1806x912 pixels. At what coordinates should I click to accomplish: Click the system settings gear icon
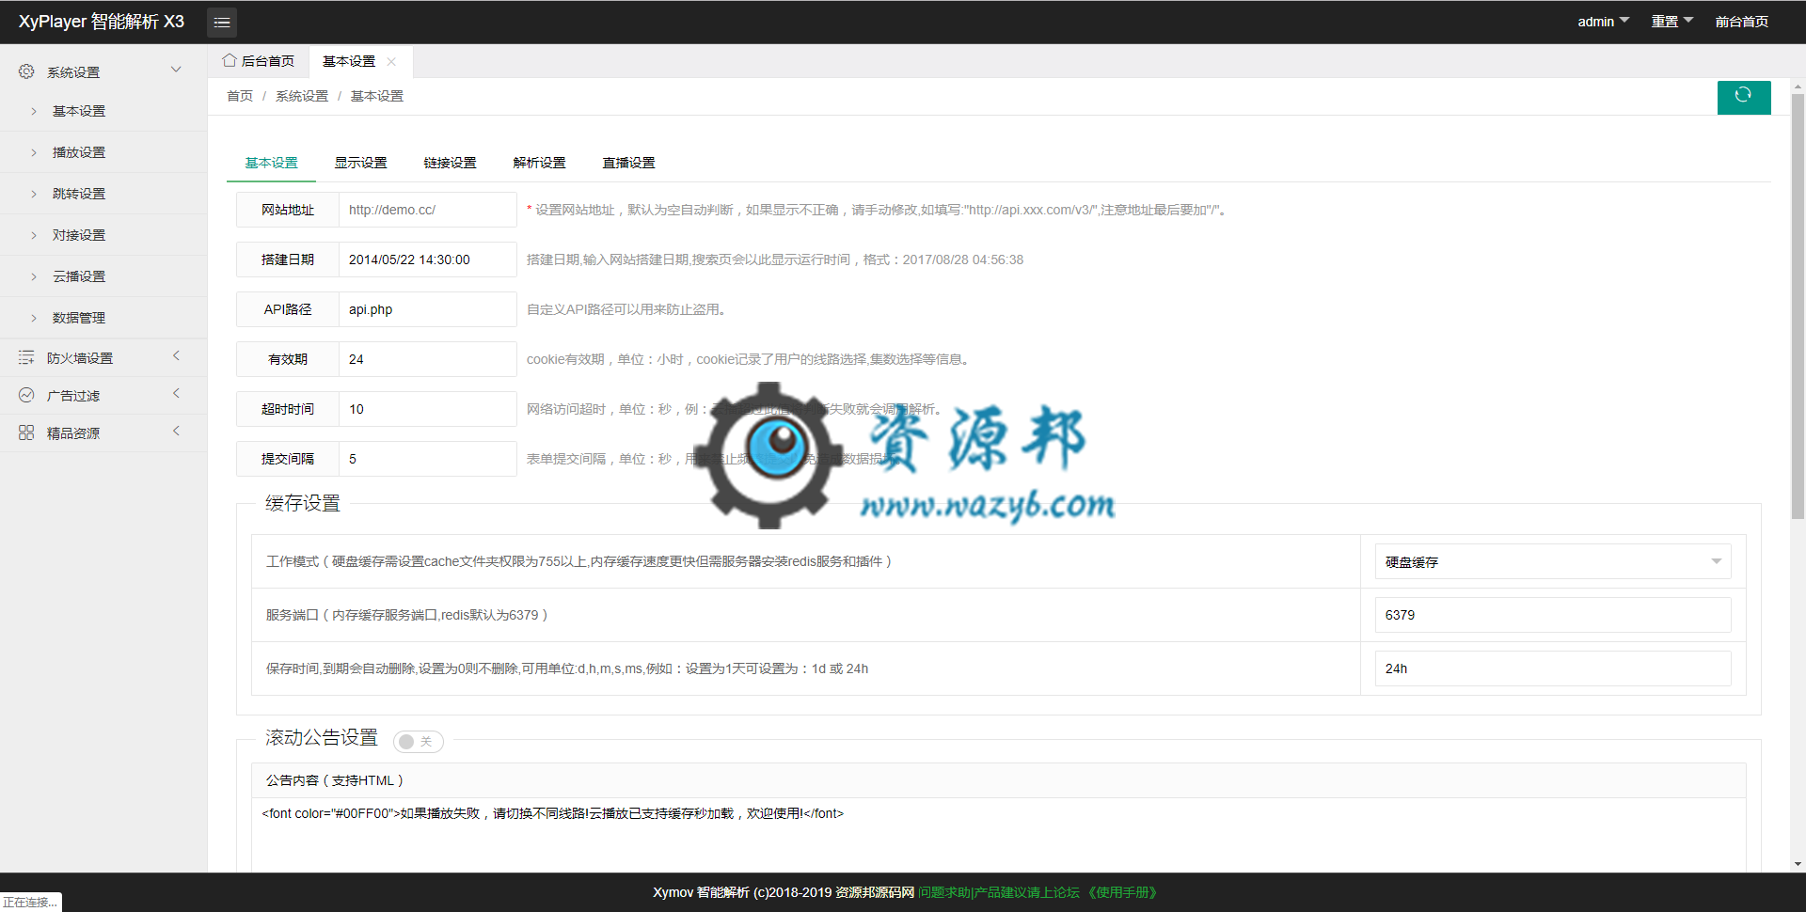coord(26,71)
